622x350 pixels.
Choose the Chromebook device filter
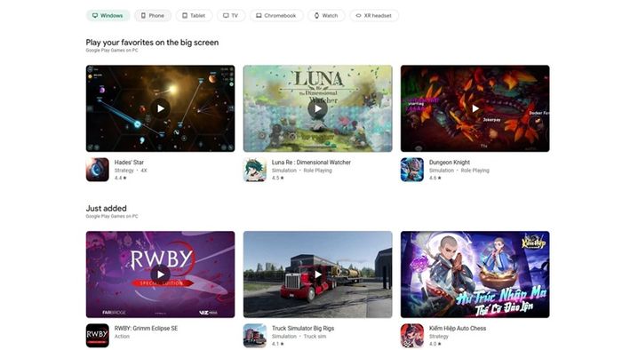(x=276, y=15)
